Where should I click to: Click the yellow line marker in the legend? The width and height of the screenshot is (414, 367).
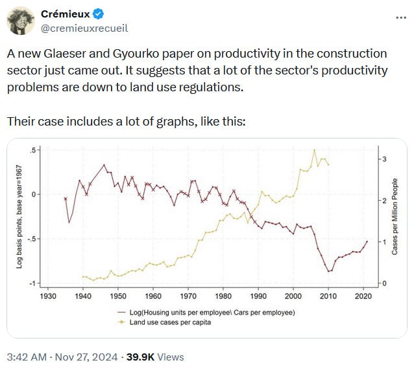[x=120, y=321]
